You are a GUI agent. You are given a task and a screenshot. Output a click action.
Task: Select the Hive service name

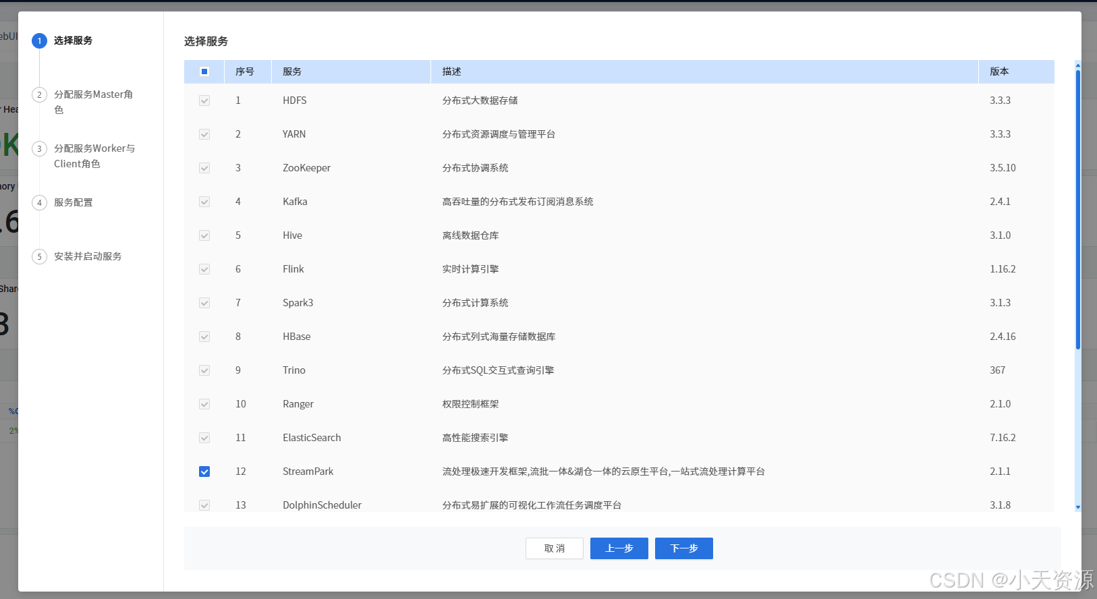click(292, 235)
